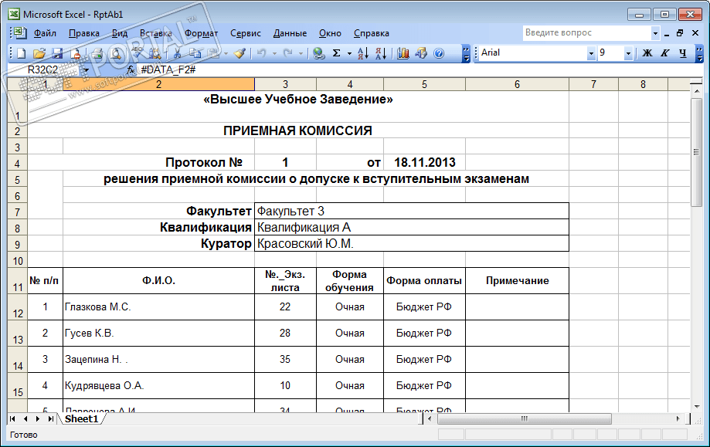Select row 7 header
The height and width of the screenshot is (447, 710).
(17, 212)
